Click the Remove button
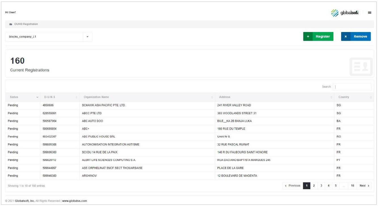 (356, 37)
